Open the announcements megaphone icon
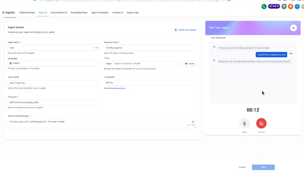Image resolution: width=304 pixels, height=172 pixels. [284, 6]
